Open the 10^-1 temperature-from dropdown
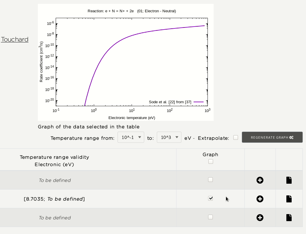The height and width of the screenshot is (234, 306). (131, 137)
